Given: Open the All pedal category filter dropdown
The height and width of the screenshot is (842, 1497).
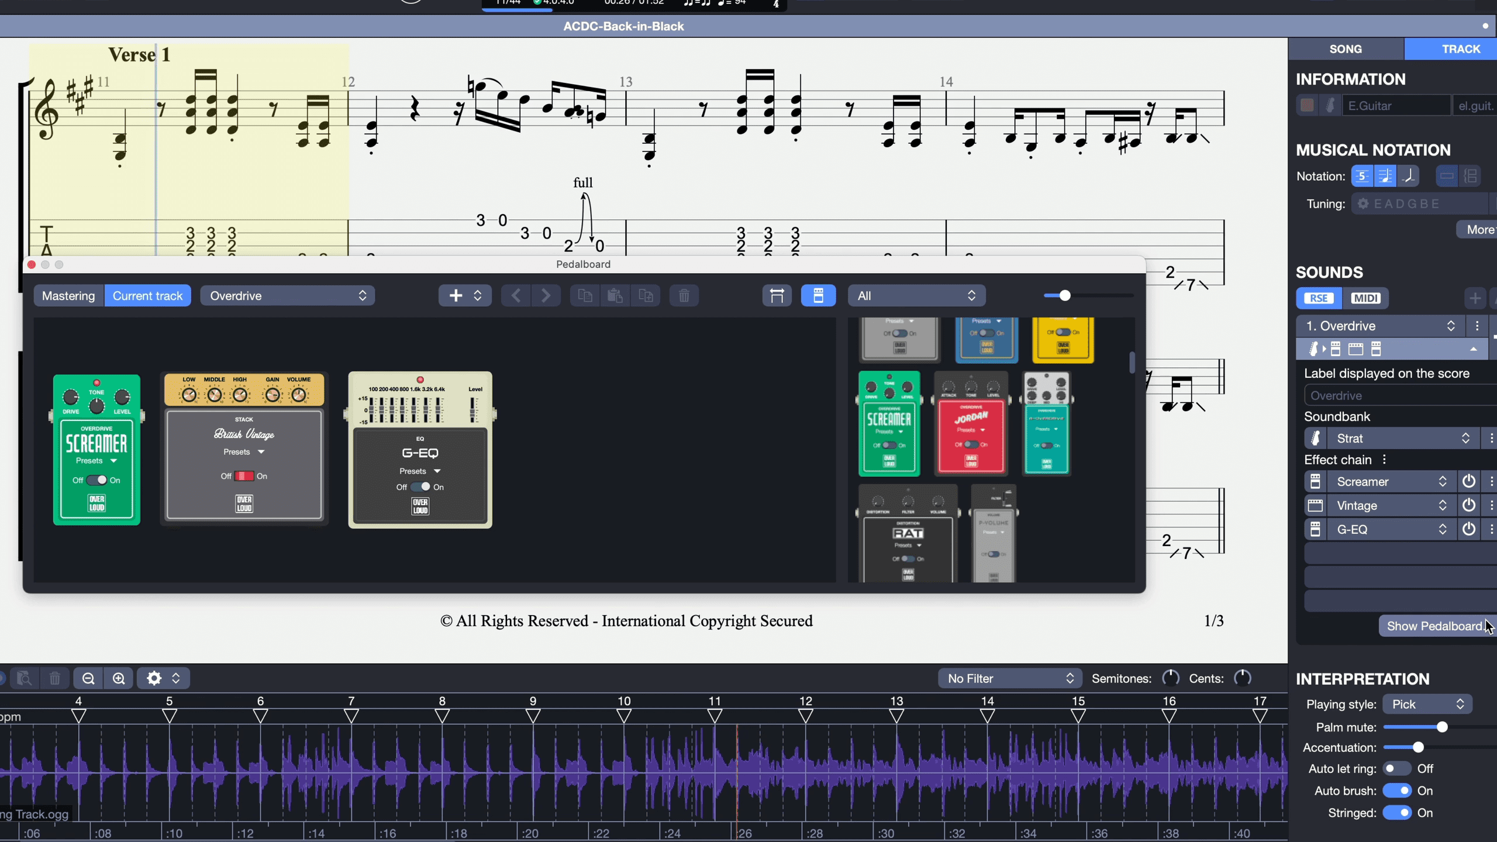Looking at the screenshot, I should 916,296.
